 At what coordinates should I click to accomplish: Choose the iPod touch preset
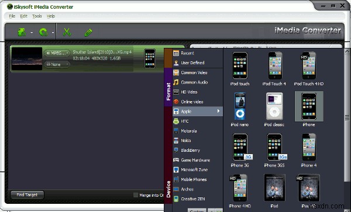240,69
